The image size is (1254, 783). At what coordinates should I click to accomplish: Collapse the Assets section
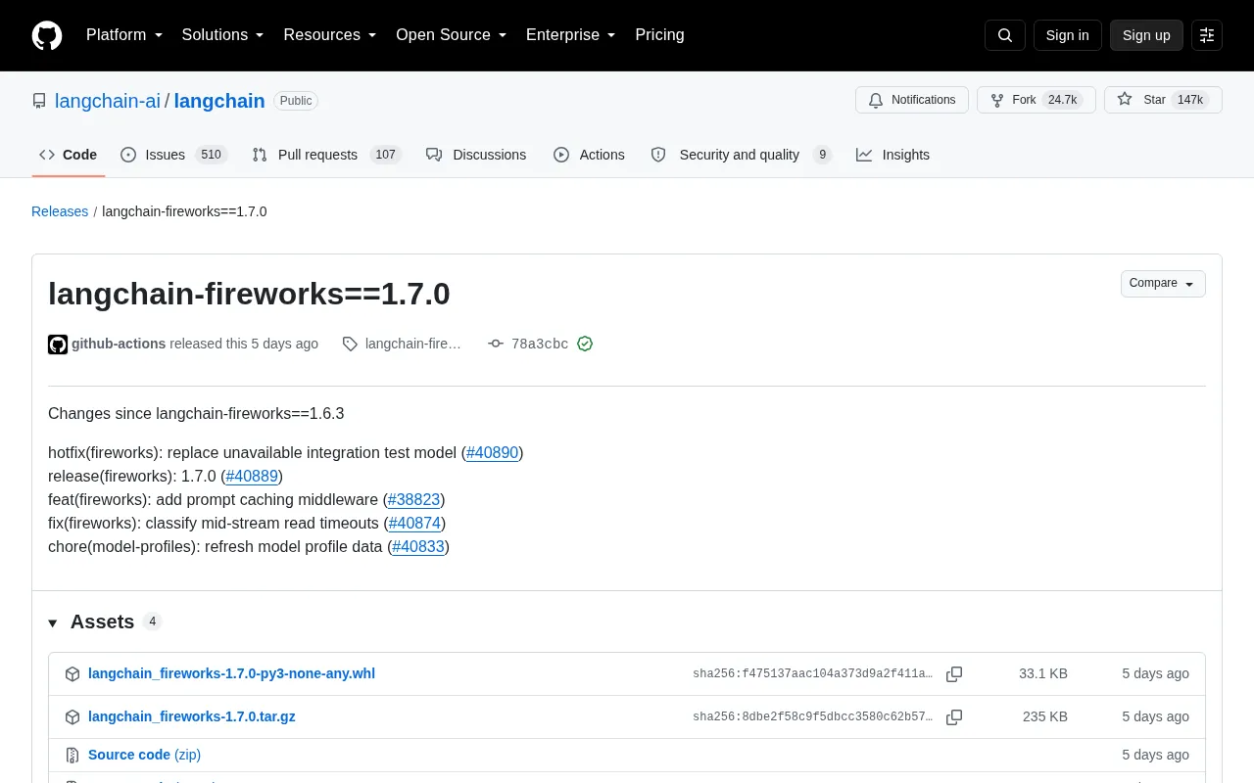[103, 622]
